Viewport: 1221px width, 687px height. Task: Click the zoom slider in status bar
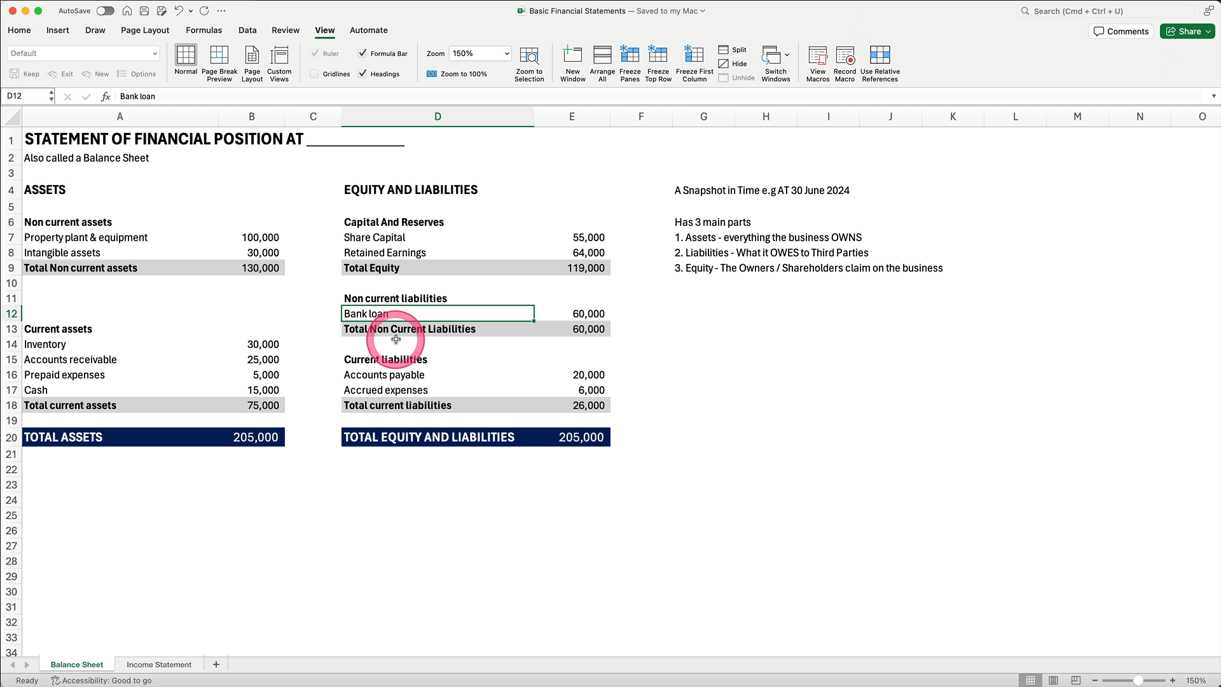[x=1138, y=680]
